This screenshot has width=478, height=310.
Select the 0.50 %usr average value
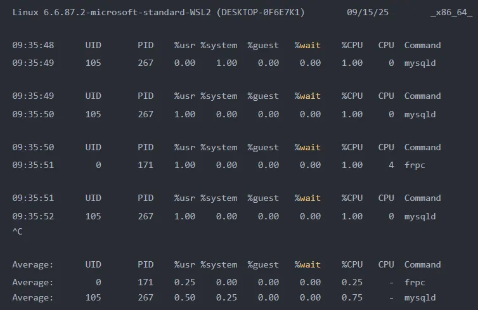tap(184, 297)
